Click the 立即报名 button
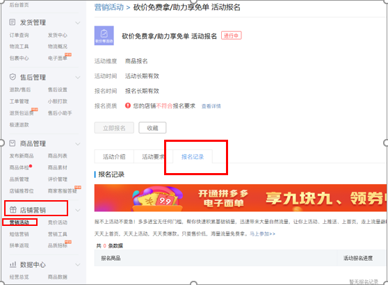 pyautogui.click(x=114, y=128)
